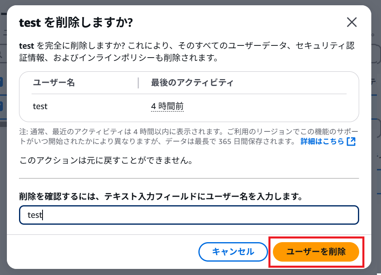
Task: Click the このアクションは元に戻すことができません warning text
Action: coord(105,160)
